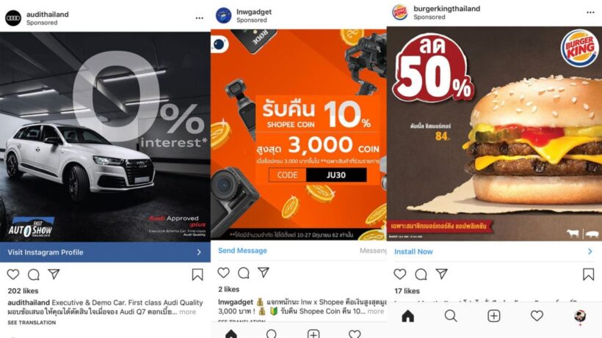The width and height of the screenshot is (602, 338).
Task: Share the Burger King post via paper plane
Action: [441, 273]
